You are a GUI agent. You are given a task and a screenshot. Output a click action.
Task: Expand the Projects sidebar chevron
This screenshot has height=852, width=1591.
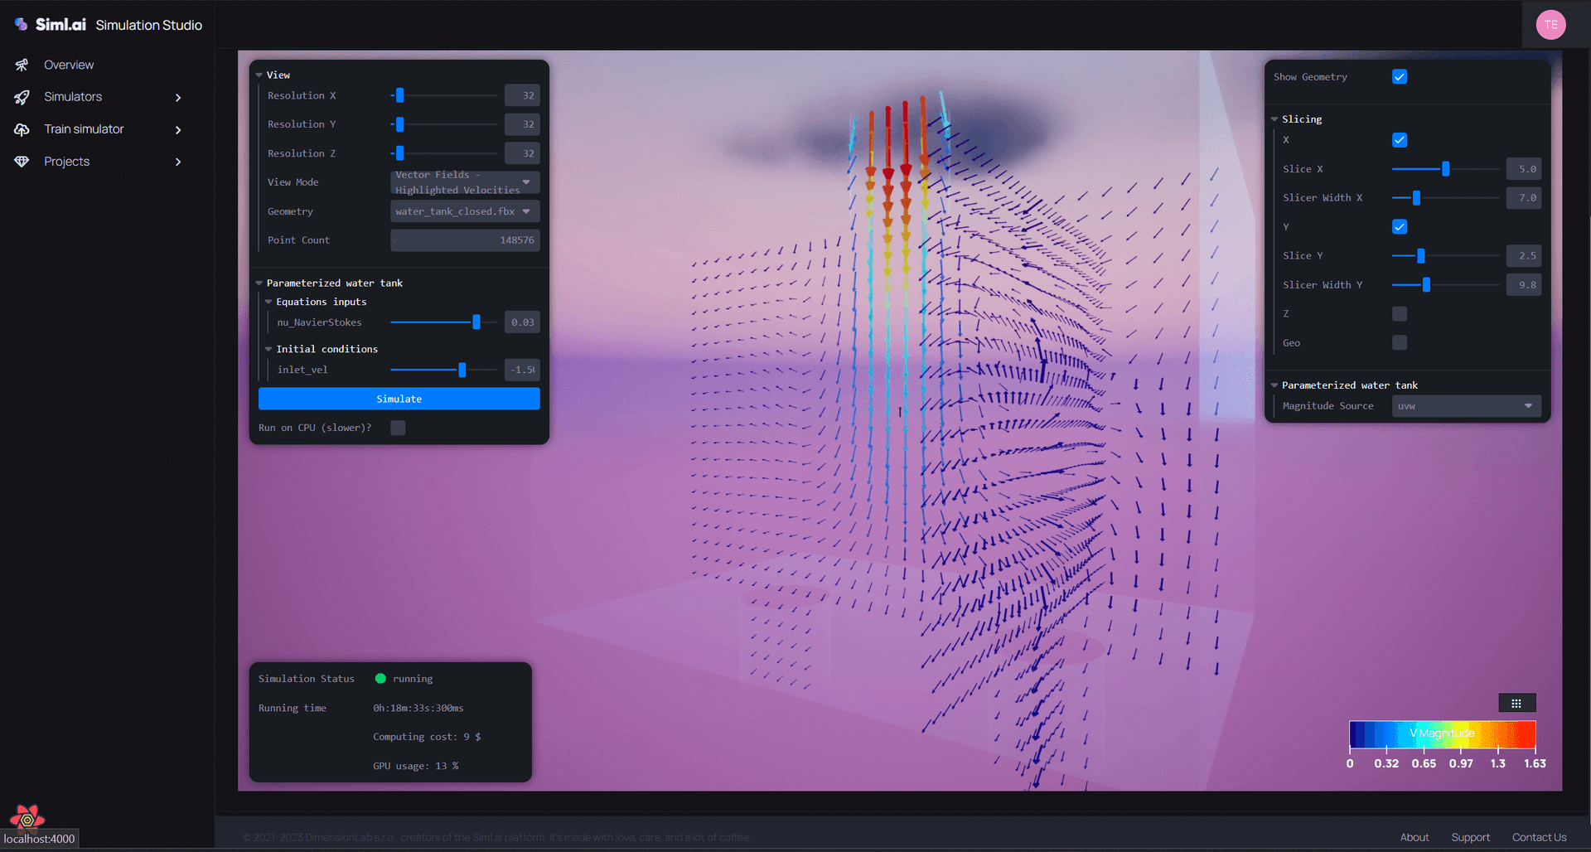coord(178,162)
